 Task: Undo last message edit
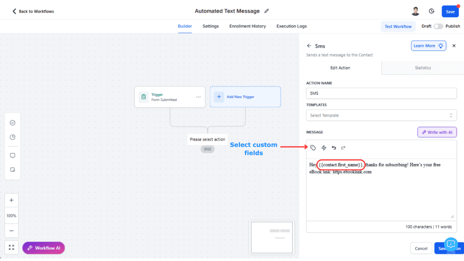coord(334,148)
